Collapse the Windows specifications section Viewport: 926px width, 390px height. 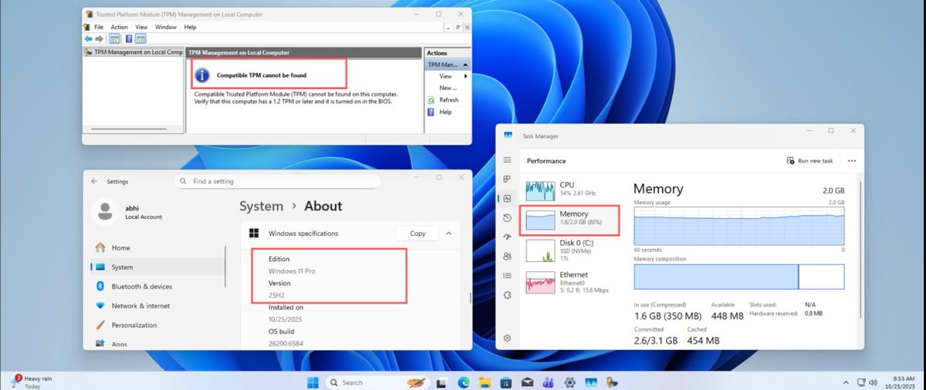click(x=449, y=233)
